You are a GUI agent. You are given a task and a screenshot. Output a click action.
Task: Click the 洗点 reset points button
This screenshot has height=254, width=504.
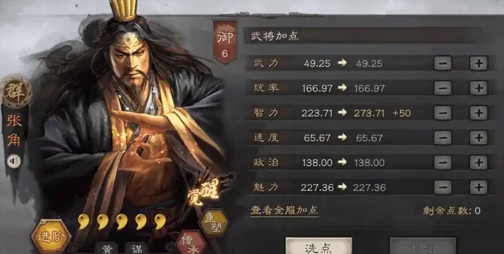[x=319, y=246]
